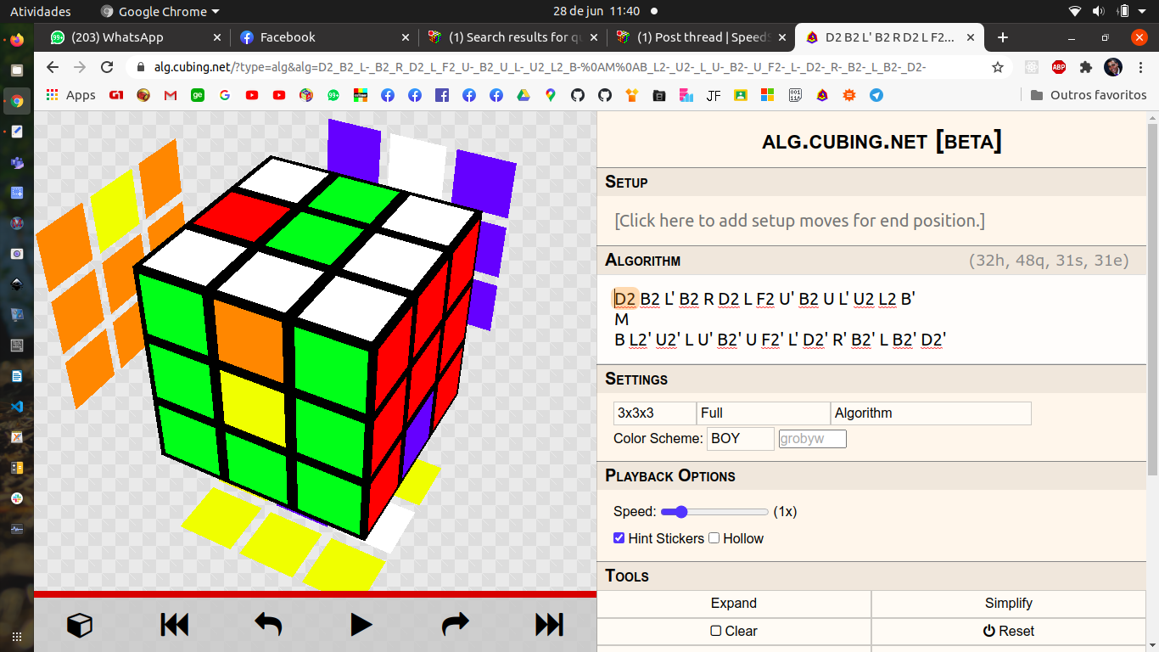The width and height of the screenshot is (1159, 652).
Task: Switch to the WhatsApp tab
Action: point(134,37)
